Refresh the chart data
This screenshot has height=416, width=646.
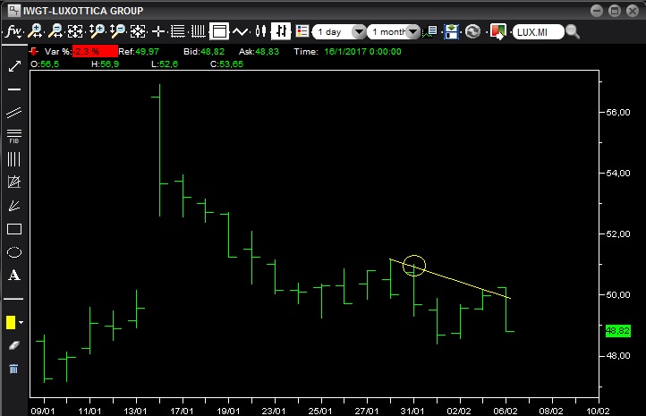(472, 31)
